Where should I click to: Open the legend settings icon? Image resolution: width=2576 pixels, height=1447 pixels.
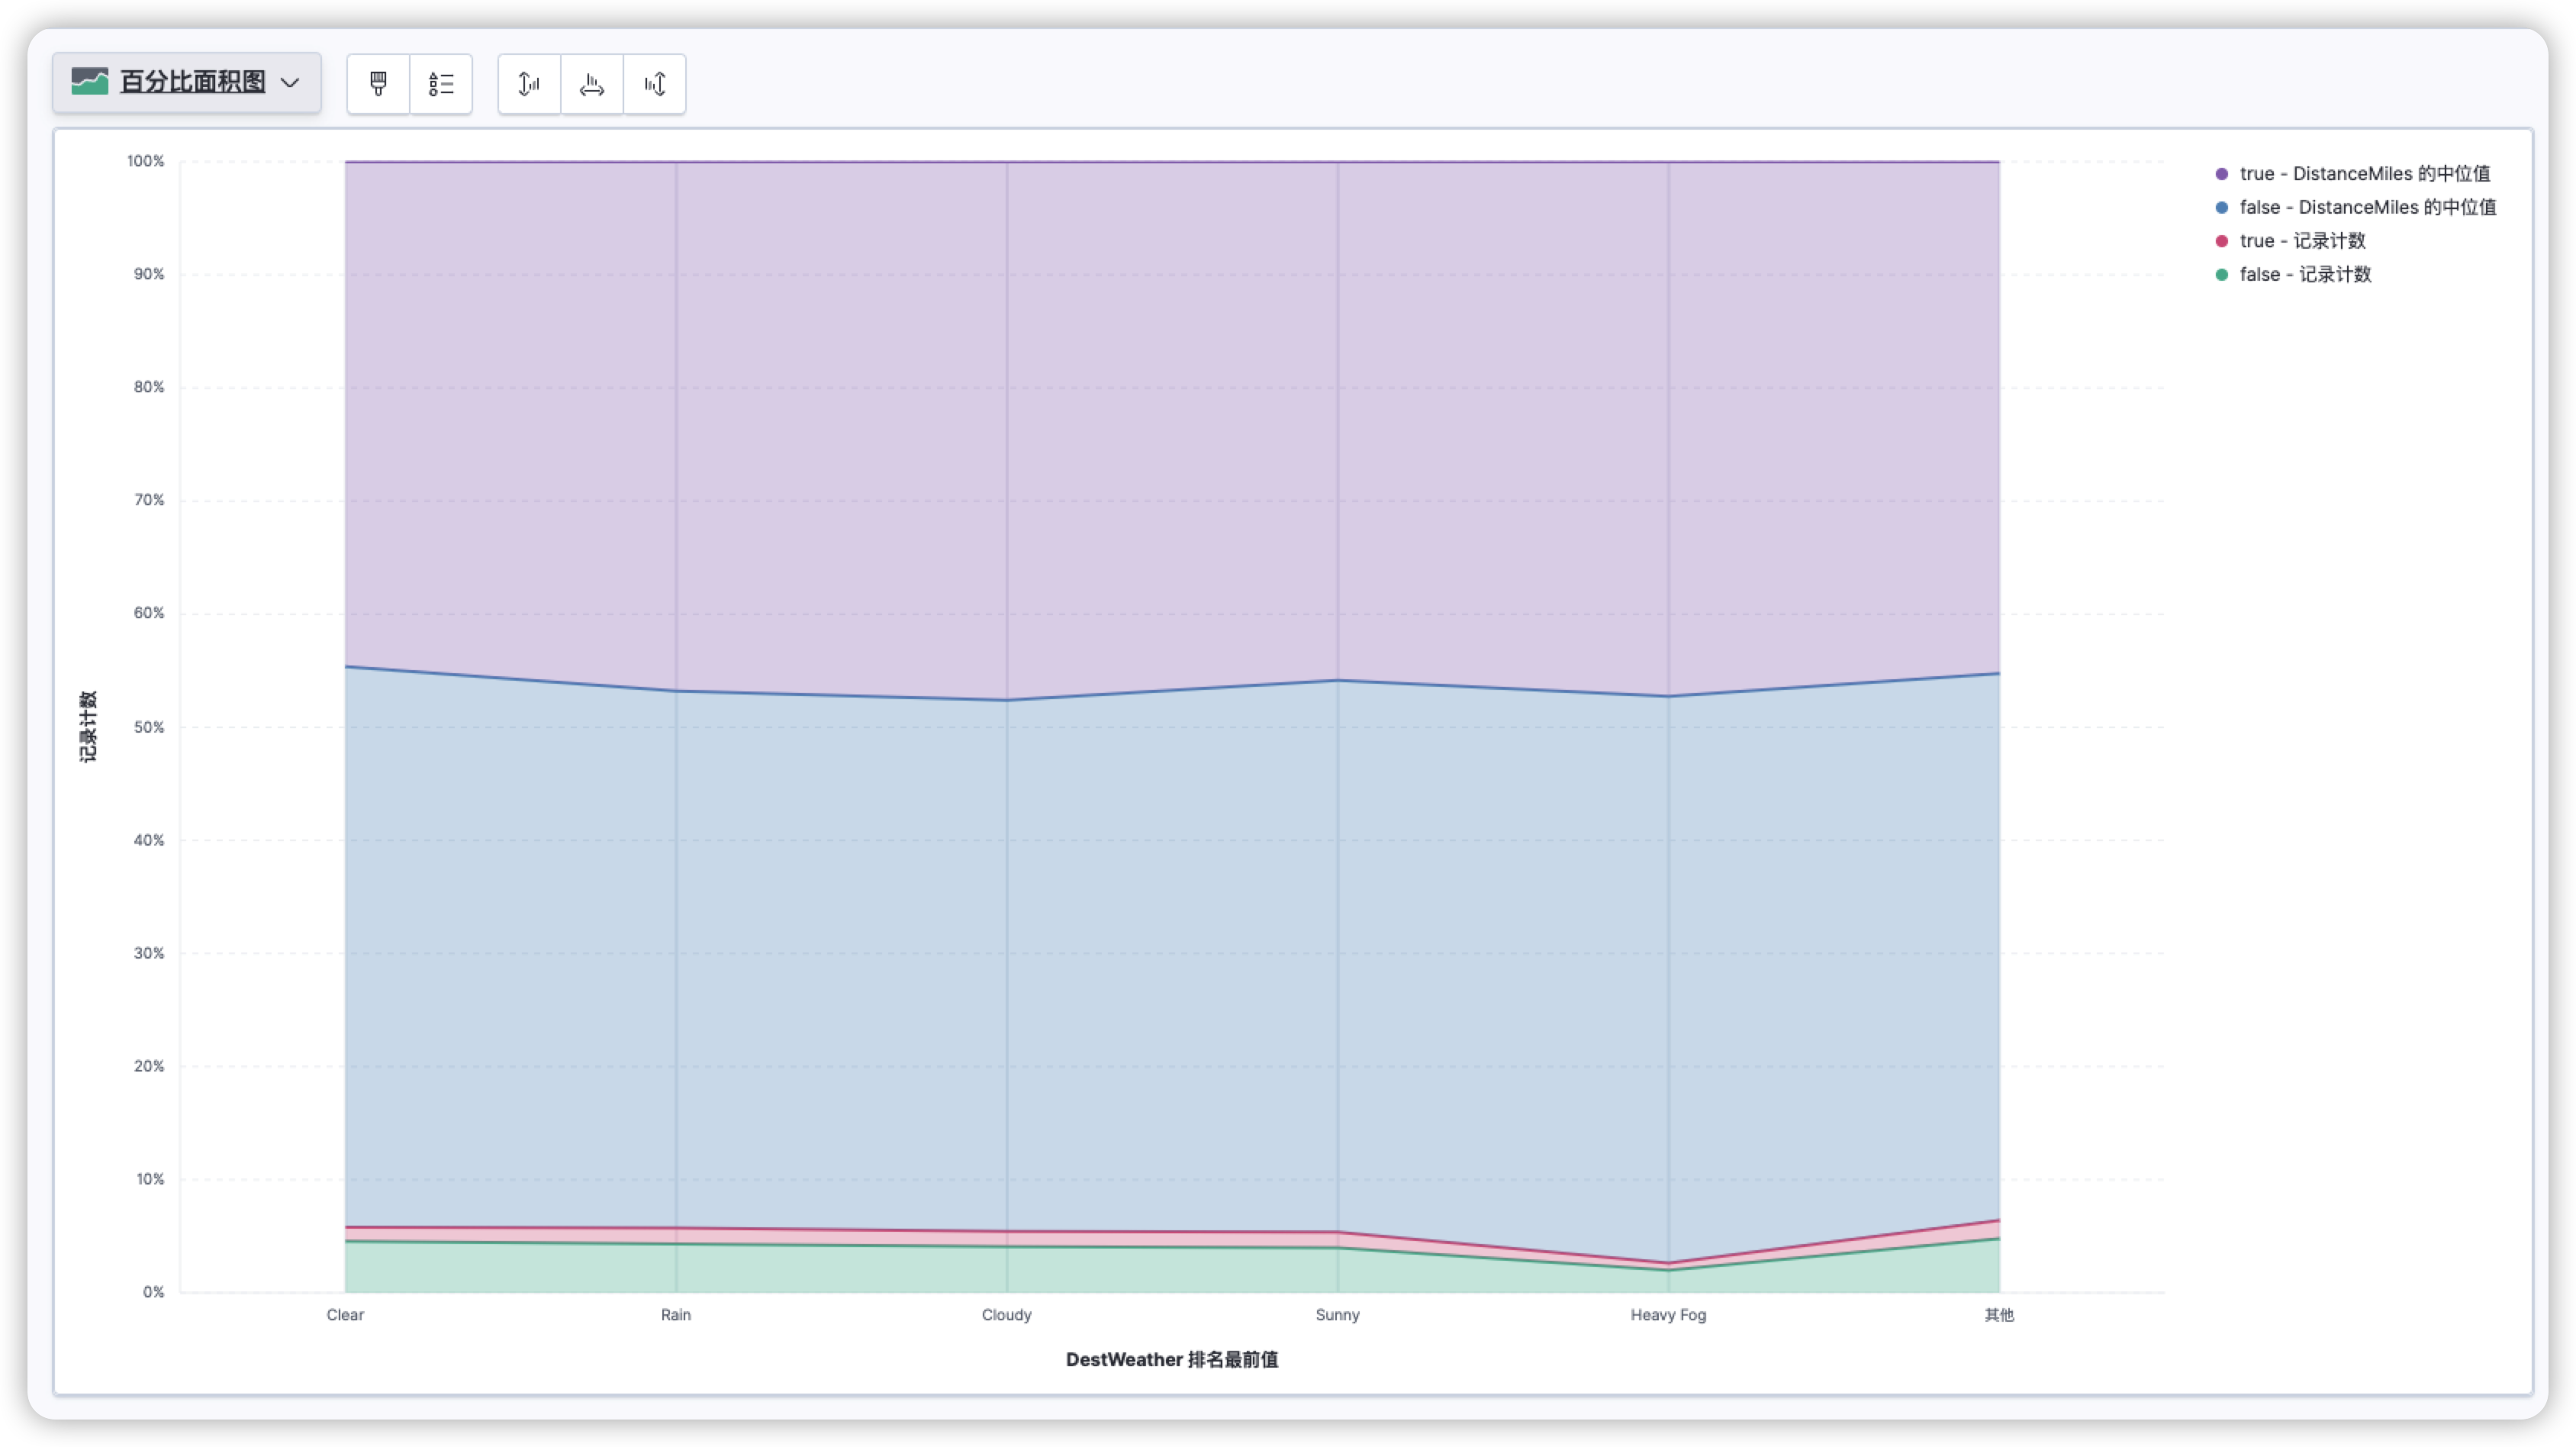(x=441, y=84)
